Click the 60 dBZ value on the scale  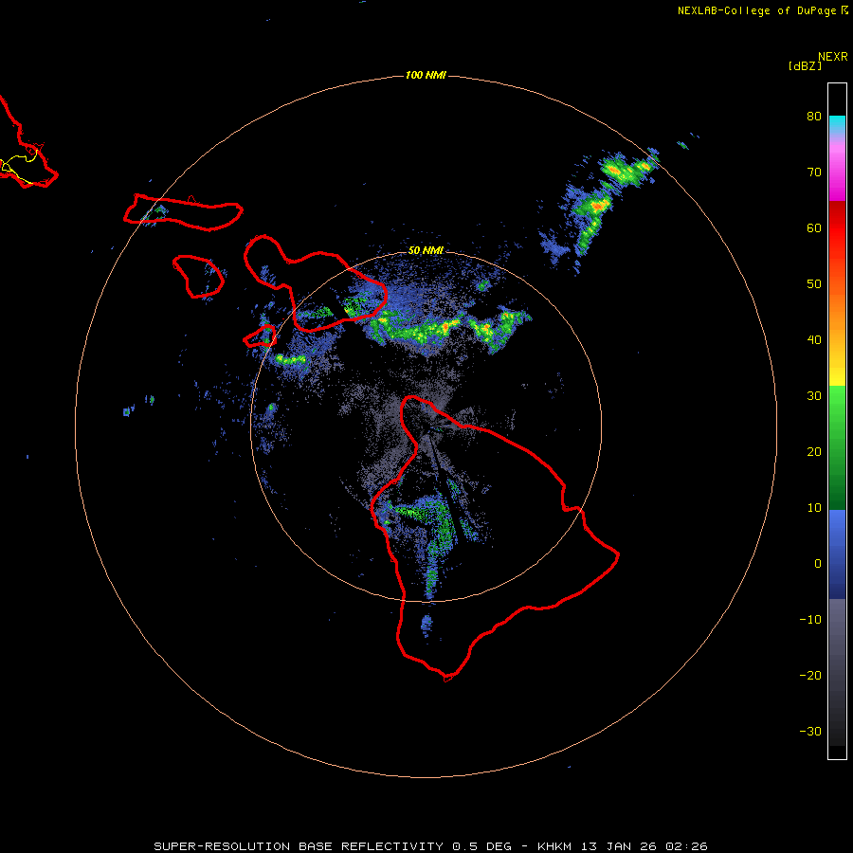pos(814,227)
